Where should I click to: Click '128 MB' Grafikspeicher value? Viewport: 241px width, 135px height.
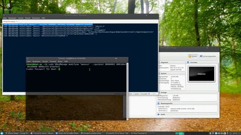(x=175, y=96)
